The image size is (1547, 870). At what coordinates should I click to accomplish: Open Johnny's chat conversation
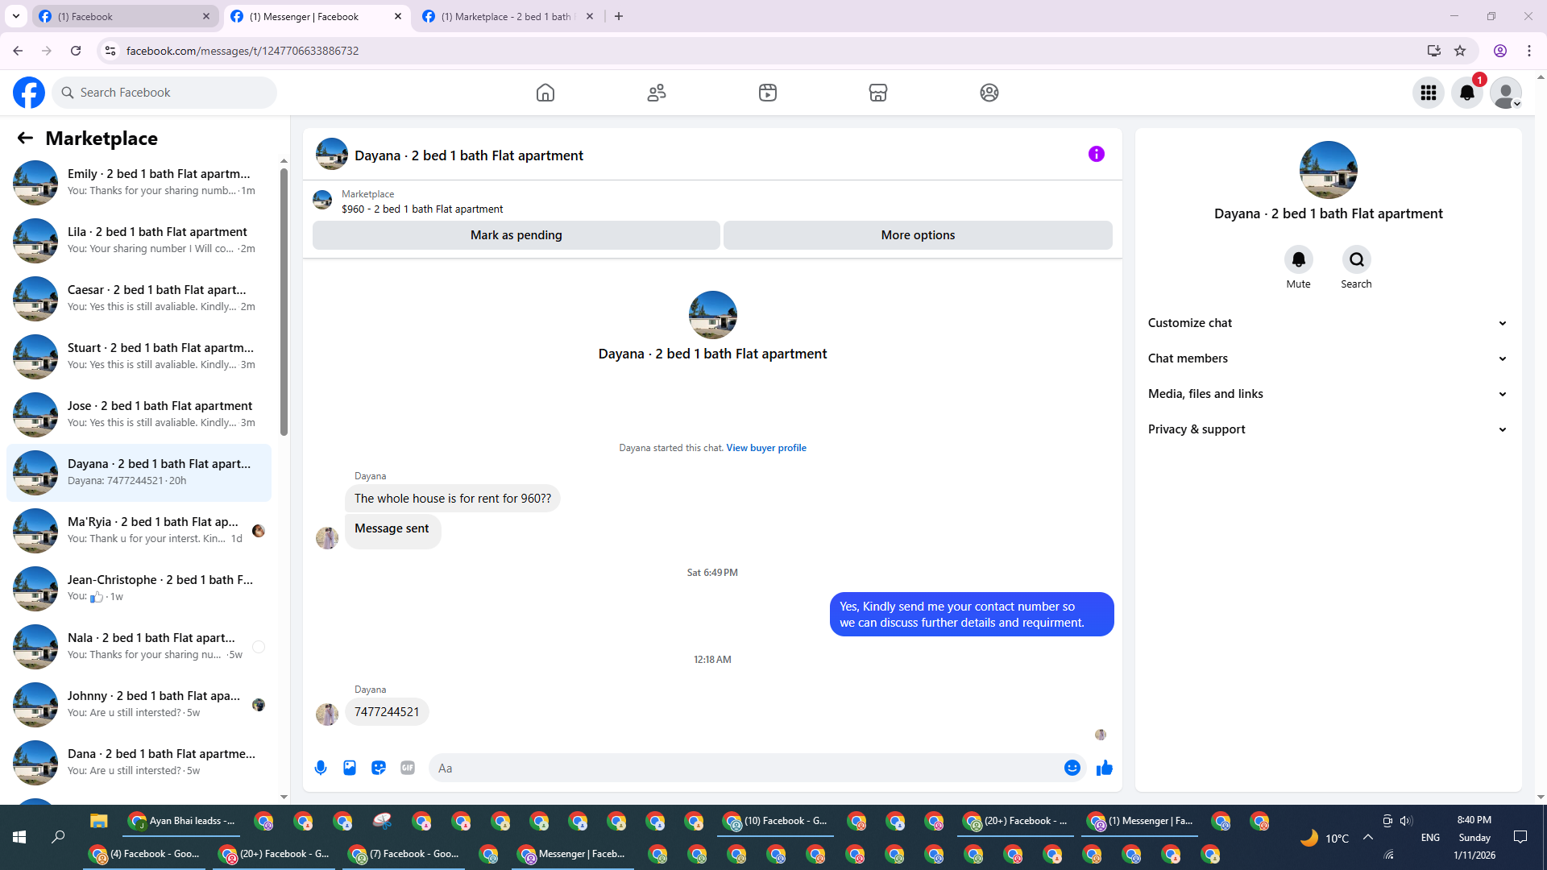coord(139,704)
